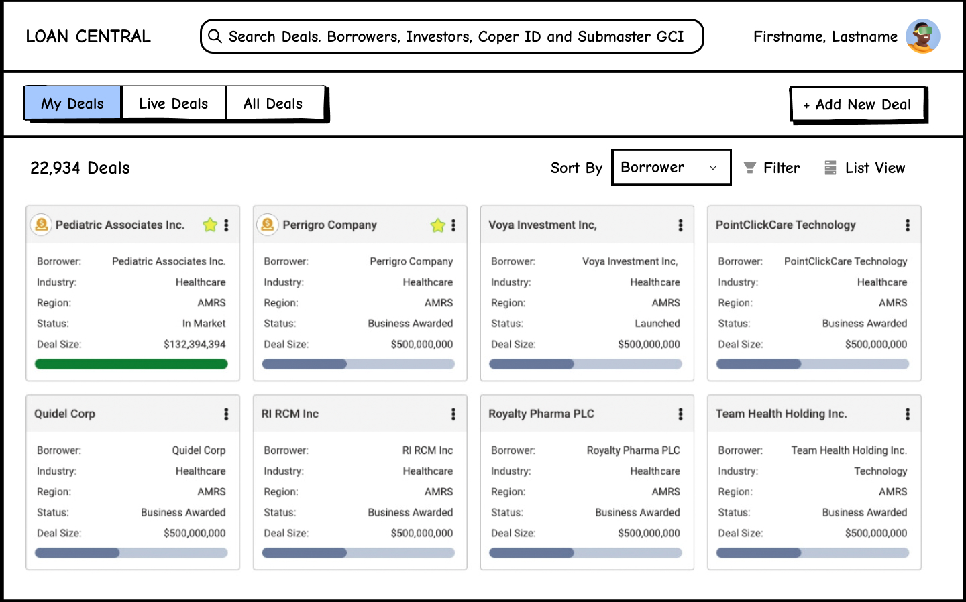Image resolution: width=966 pixels, height=602 pixels.
Task: Expand Team Health Holding options menu
Action: pyautogui.click(x=908, y=414)
